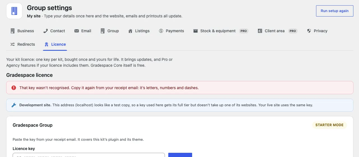Click the Group settings building logo icon
The image size is (359, 157).
click(x=14, y=11)
